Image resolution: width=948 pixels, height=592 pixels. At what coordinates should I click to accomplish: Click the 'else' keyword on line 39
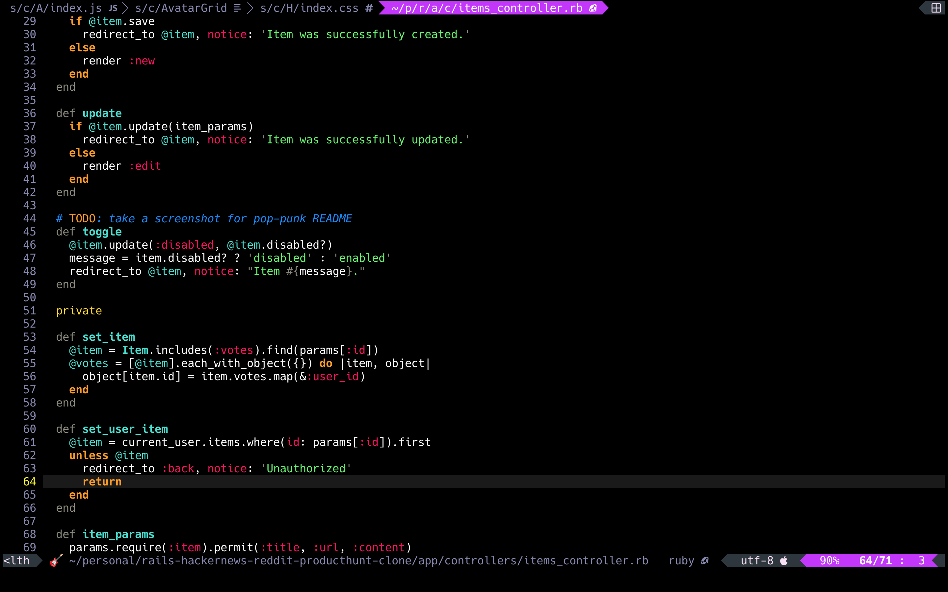tap(82, 153)
